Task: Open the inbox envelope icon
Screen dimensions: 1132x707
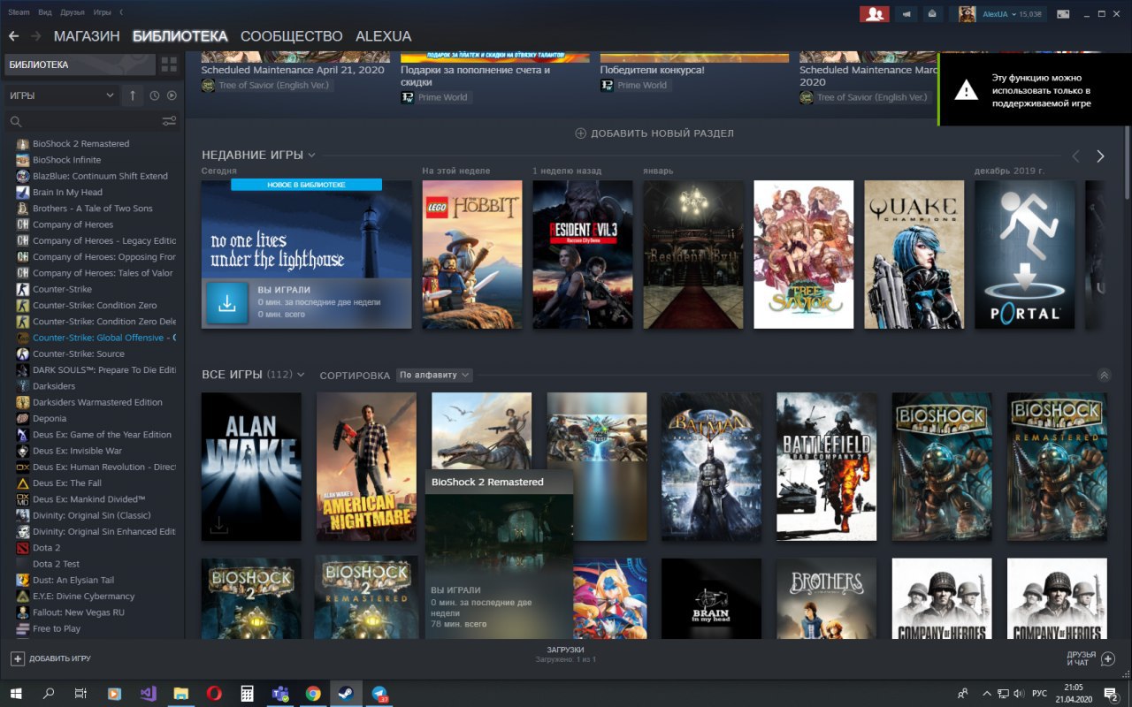Action: click(x=932, y=14)
